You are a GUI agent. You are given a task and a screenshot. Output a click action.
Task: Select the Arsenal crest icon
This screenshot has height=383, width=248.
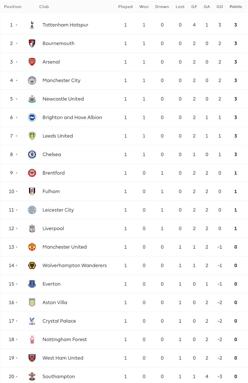point(32,62)
